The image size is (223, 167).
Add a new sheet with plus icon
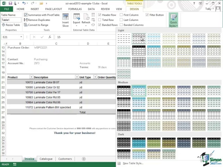[x=84, y=159]
